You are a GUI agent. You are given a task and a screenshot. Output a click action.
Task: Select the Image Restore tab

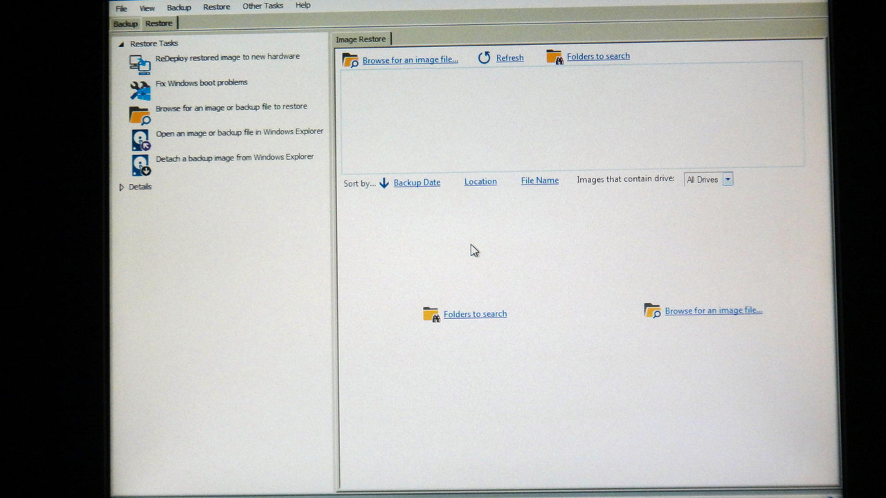pyautogui.click(x=361, y=39)
